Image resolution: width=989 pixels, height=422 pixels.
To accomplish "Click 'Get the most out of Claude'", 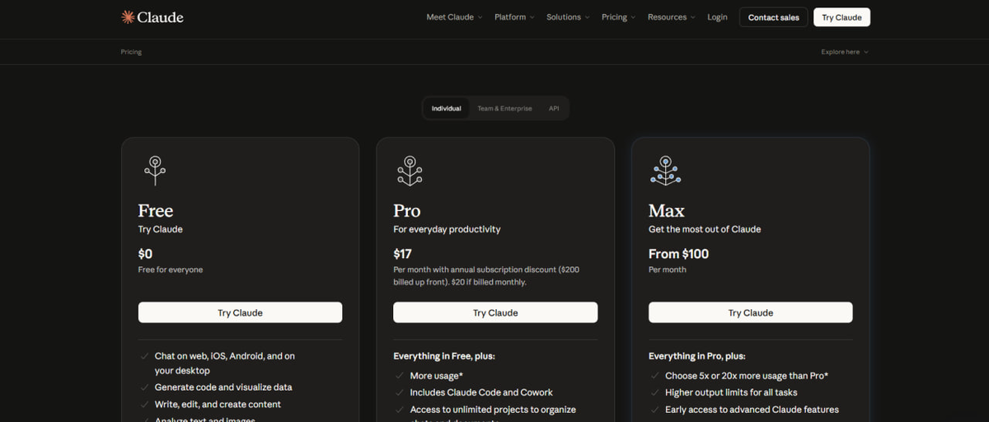I will point(705,229).
